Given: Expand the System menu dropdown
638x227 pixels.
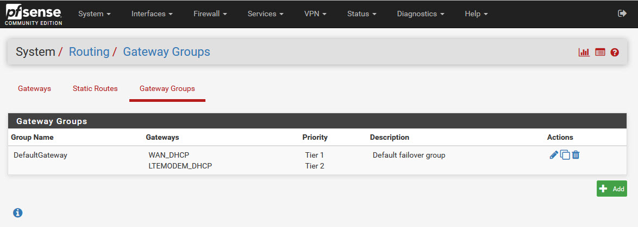Looking at the screenshot, I should [94, 14].
